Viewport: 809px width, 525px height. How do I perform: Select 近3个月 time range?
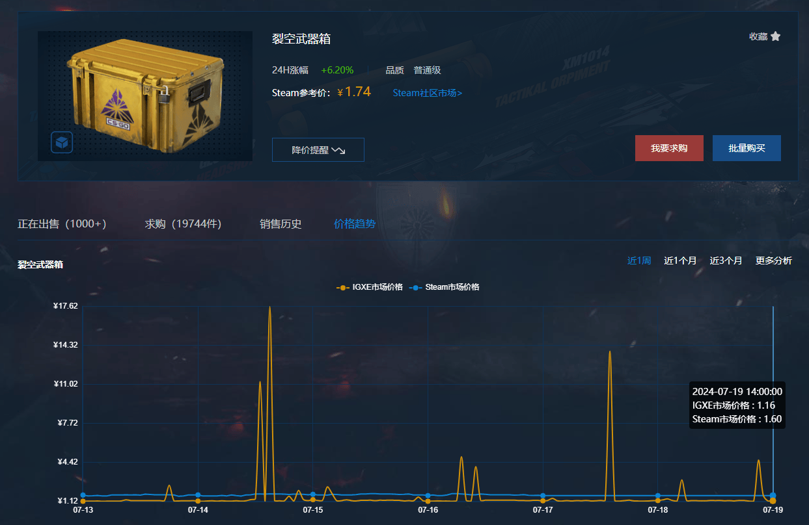tap(726, 261)
